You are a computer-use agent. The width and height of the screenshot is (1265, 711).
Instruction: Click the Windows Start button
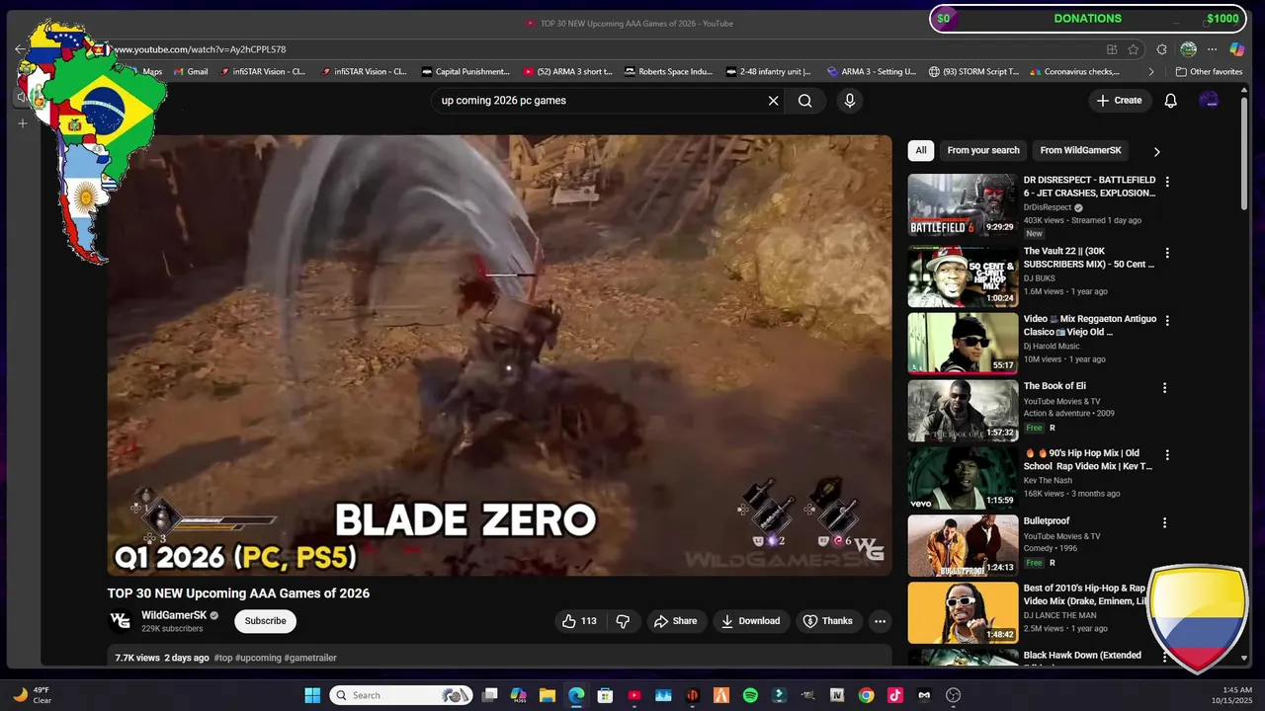tap(312, 695)
